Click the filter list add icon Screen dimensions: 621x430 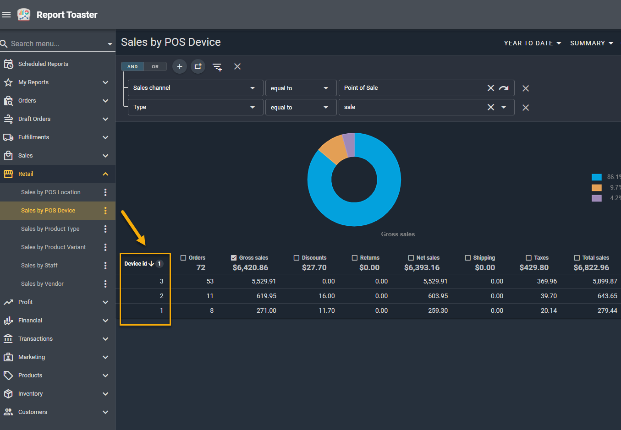click(x=217, y=67)
